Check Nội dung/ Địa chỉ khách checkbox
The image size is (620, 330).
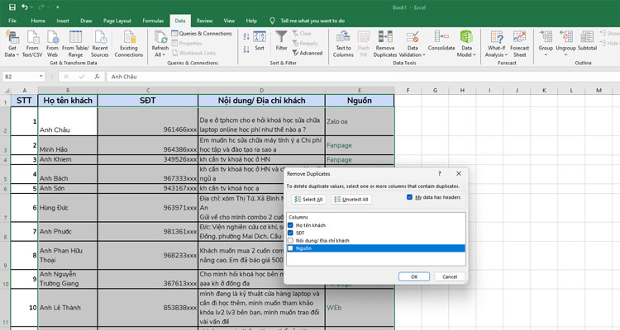[290, 240]
